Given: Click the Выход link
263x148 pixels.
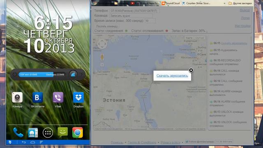Looking at the screenshot, I should [x=245, y=10].
